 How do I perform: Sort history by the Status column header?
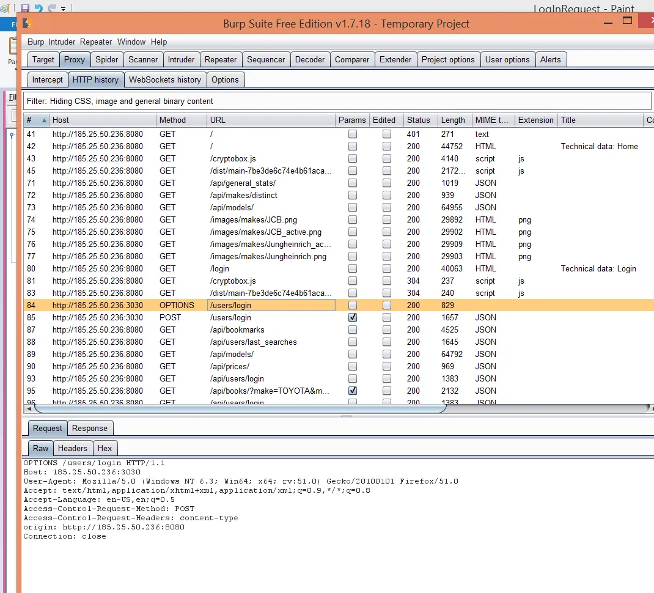pos(421,120)
